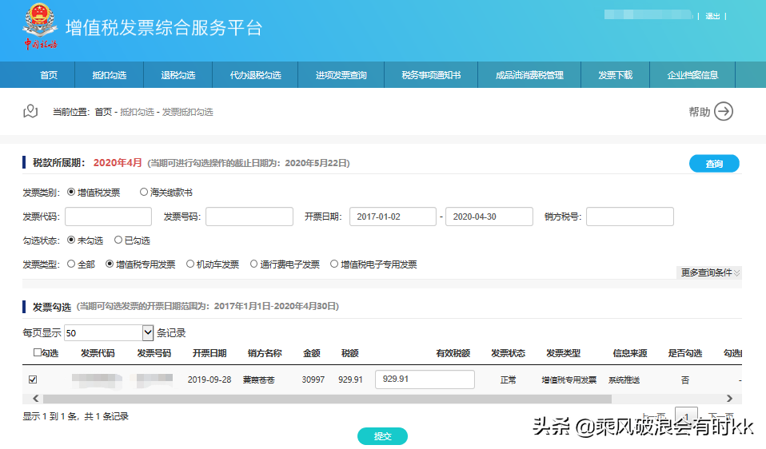766x449 pixels.
Task: Click the 发票类型 column header
Action: (563, 353)
